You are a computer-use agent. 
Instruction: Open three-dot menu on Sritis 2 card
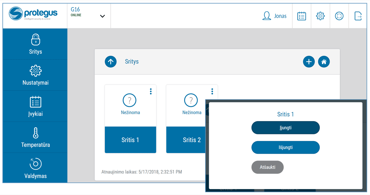[x=212, y=91]
